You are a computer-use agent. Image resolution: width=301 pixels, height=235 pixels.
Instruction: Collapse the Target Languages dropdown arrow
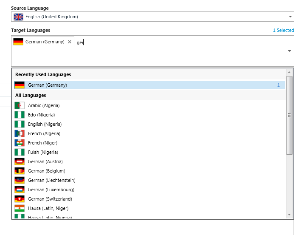pyautogui.click(x=290, y=51)
